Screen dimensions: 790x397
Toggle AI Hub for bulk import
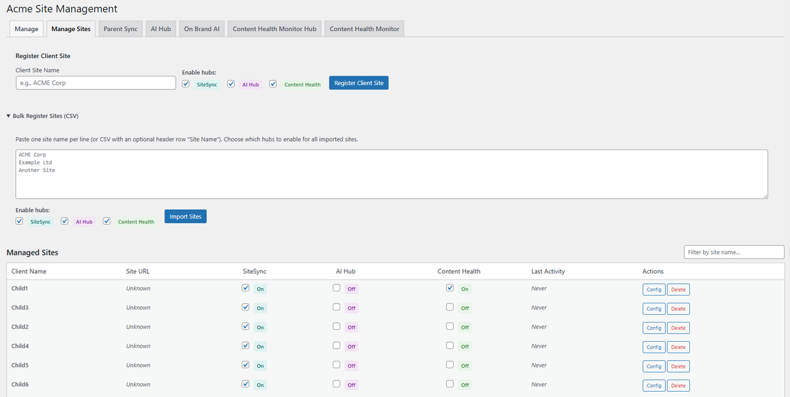(x=65, y=221)
